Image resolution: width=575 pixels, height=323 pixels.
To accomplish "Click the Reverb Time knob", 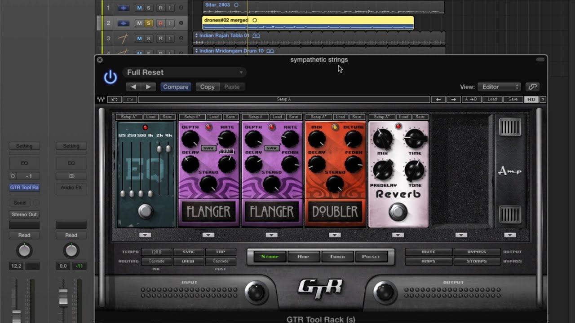I will (415, 140).
